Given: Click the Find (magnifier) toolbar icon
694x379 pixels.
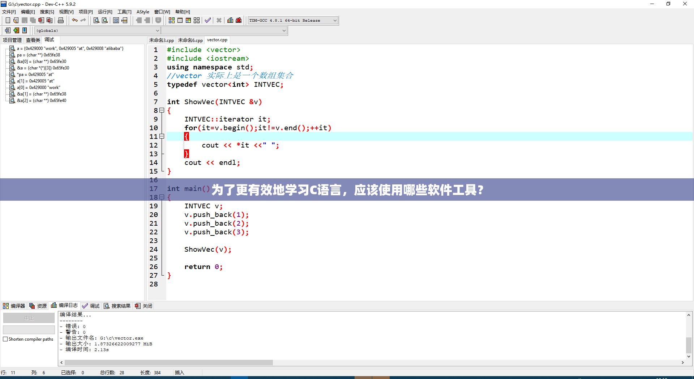Looking at the screenshot, I should coord(97,21).
